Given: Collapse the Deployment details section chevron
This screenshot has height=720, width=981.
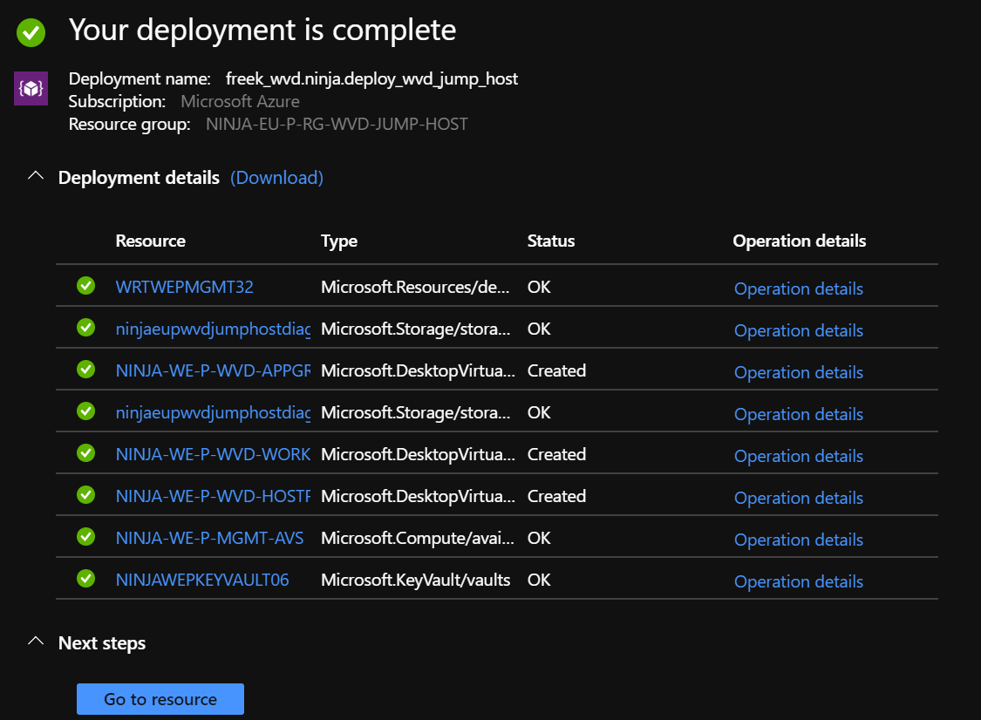Looking at the screenshot, I should [x=37, y=176].
